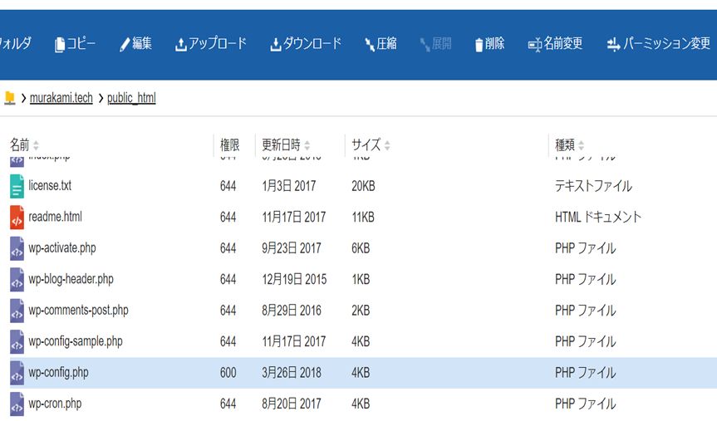Click the 12月19日 2015 date cell

tap(294, 279)
